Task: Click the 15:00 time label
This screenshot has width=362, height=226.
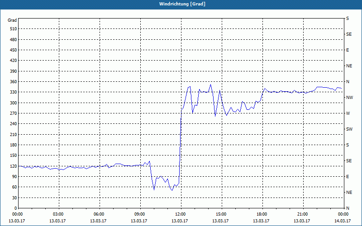Action: coord(221,214)
